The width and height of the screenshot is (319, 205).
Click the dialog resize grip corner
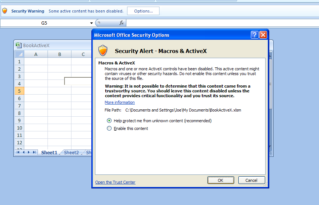[266, 185]
